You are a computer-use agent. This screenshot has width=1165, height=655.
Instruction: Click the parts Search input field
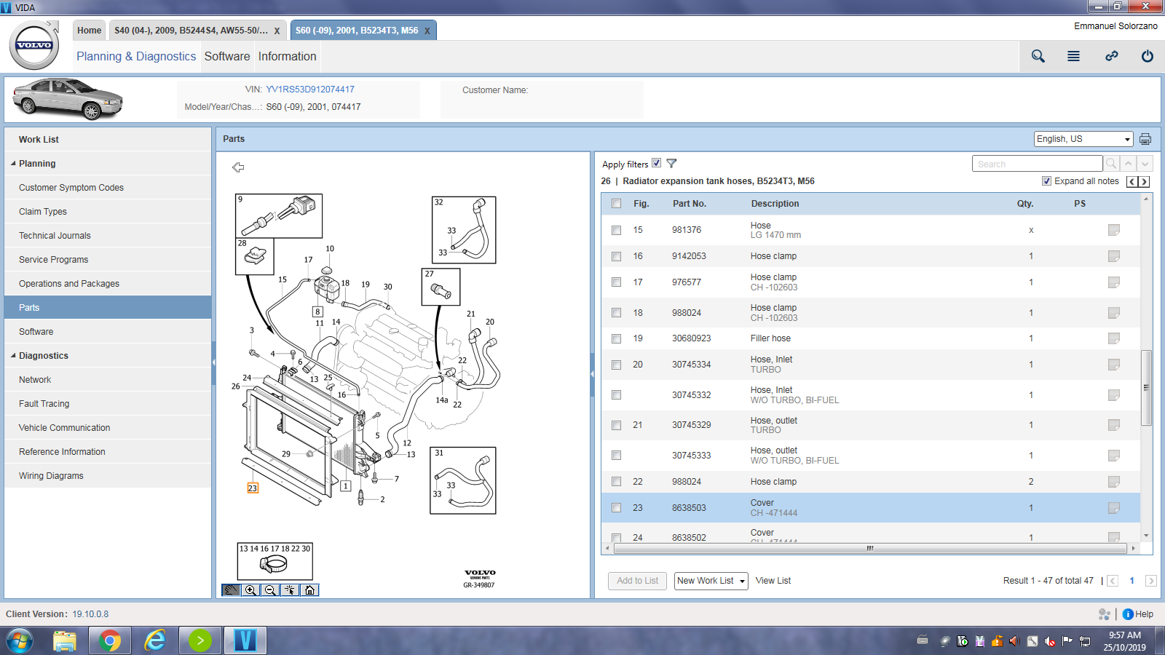pos(1037,164)
